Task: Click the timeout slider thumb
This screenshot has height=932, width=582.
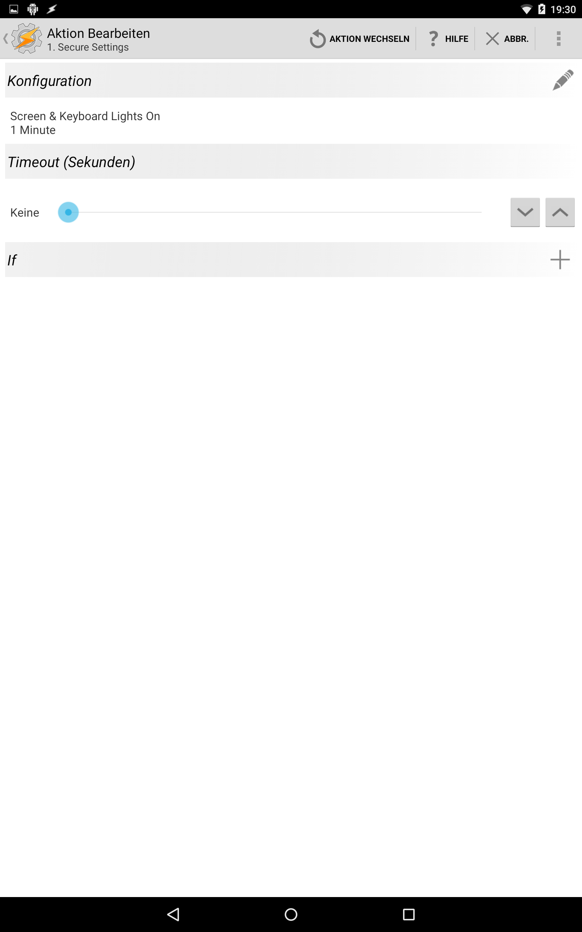Action: point(68,212)
